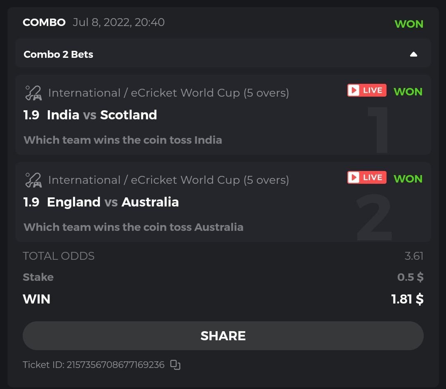Click the esports icon on India vs Scotland bet
The height and width of the screenshot is (389, 446).
point(33,93)
